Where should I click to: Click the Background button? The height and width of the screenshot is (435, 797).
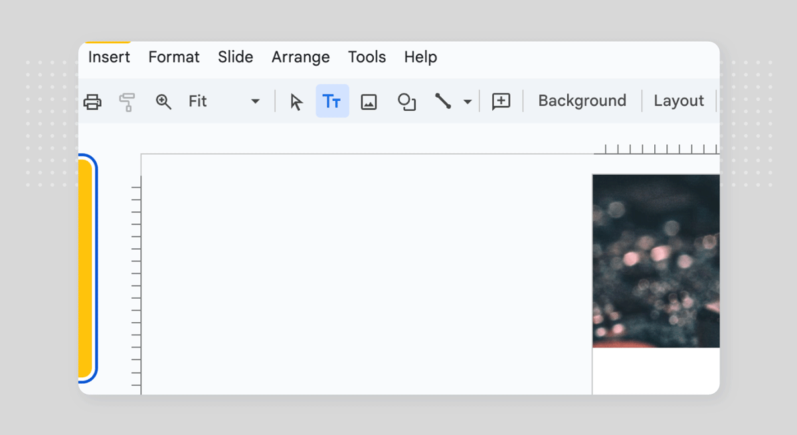(x=582, y=101)
